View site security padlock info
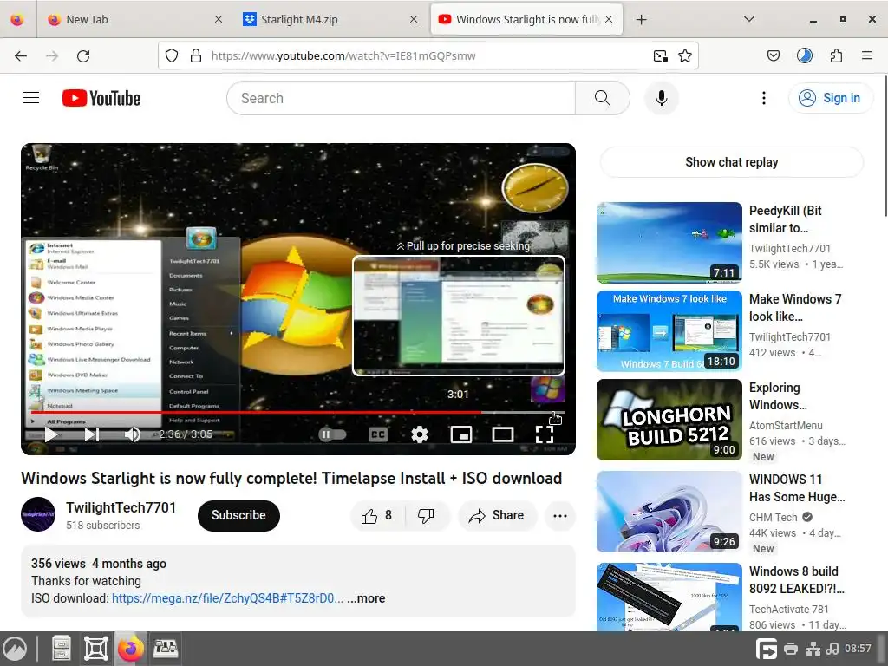Screen dimensions: 888x666 tap(196, 55)
